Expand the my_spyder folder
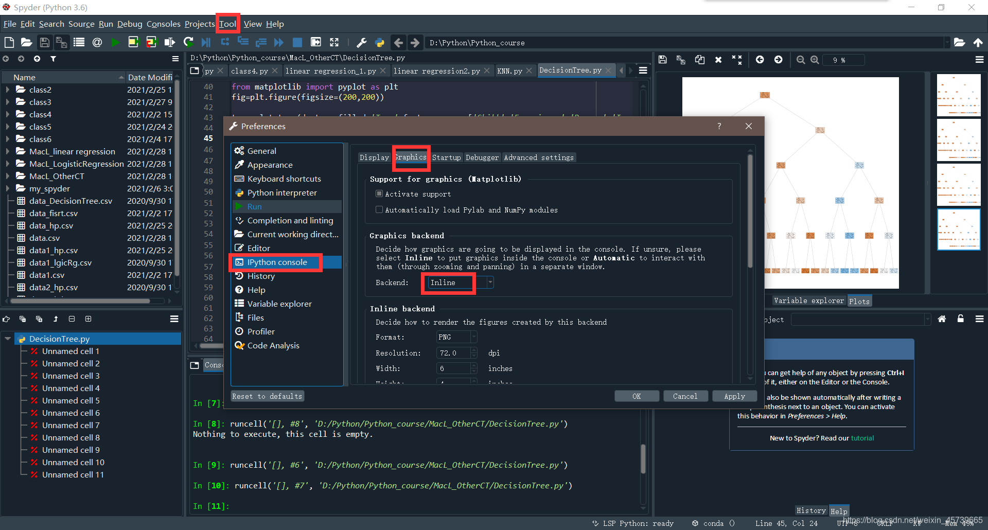The width and height of the screenshot is (988, 530). pos(7,188)
